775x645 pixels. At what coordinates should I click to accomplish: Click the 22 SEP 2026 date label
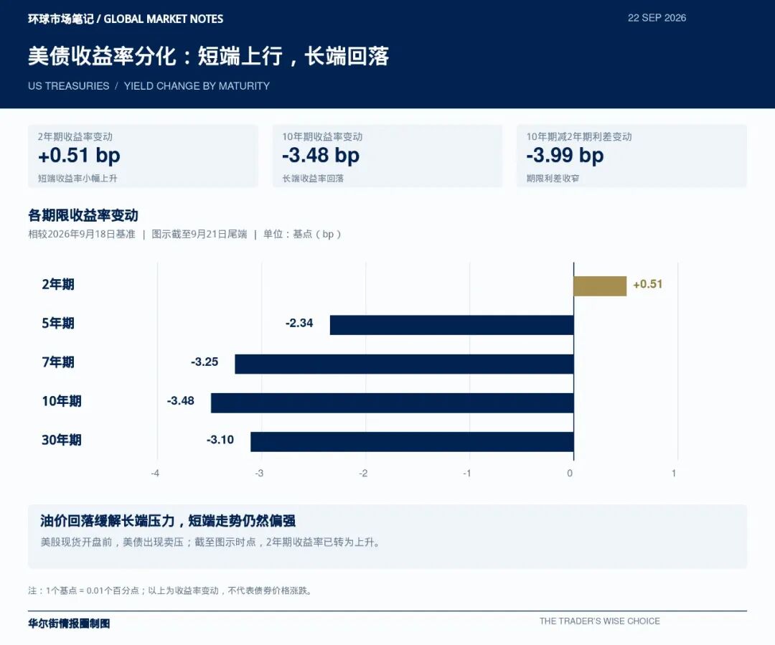[x=657, y=18]
